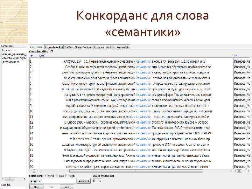Adjust the Search Window Size stepper arrows
252x189 pixels.
pyautogui.click(x=100, y=181)
